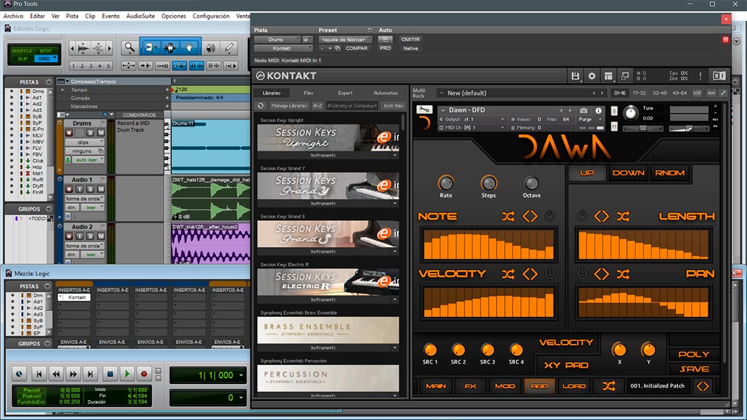The image size is (747, 420).
Task: Switch to the Files tab in Kontakt browser
Action: [x=309, y=93]
